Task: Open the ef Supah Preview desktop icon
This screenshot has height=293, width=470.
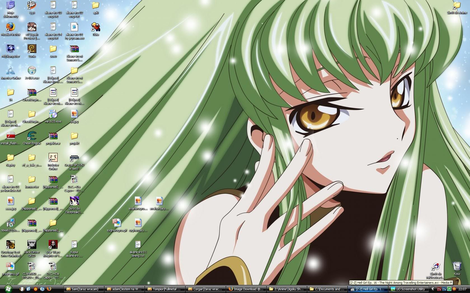Action: click(32, 31)
